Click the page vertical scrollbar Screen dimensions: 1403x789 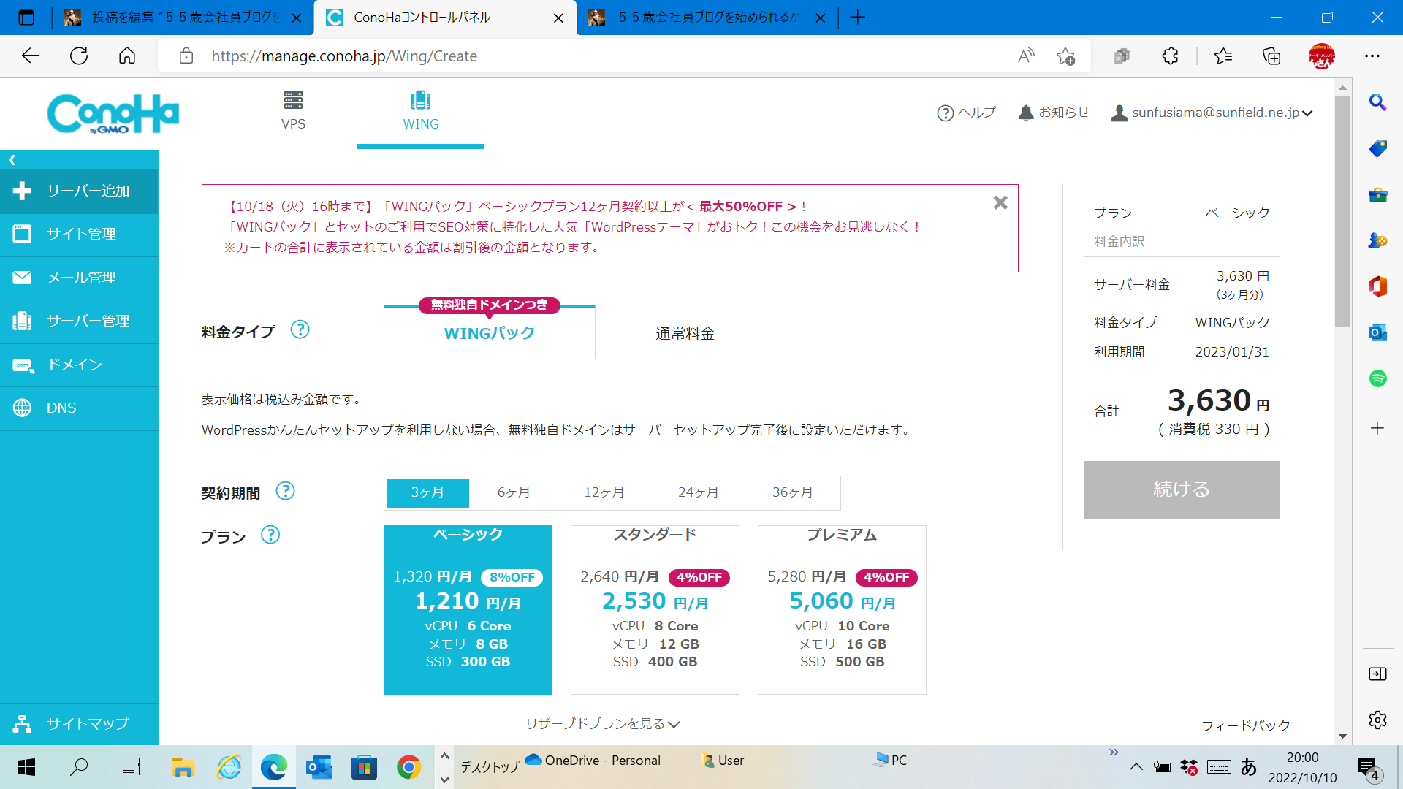(x=1342, y=212)
